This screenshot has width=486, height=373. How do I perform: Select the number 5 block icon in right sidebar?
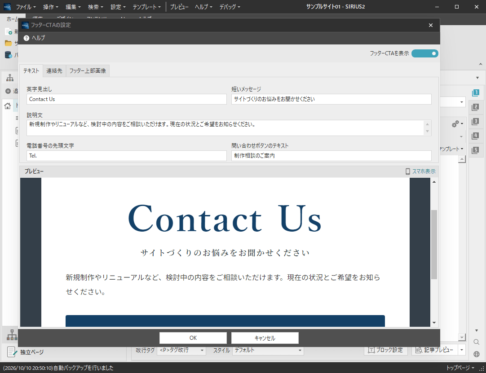pyautogui.click(x=475, y=150)
